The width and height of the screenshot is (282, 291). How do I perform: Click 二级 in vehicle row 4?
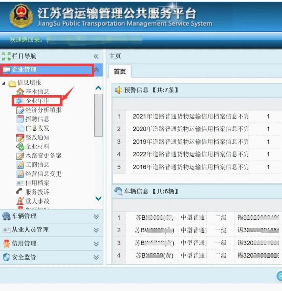(x=221, y=256)
